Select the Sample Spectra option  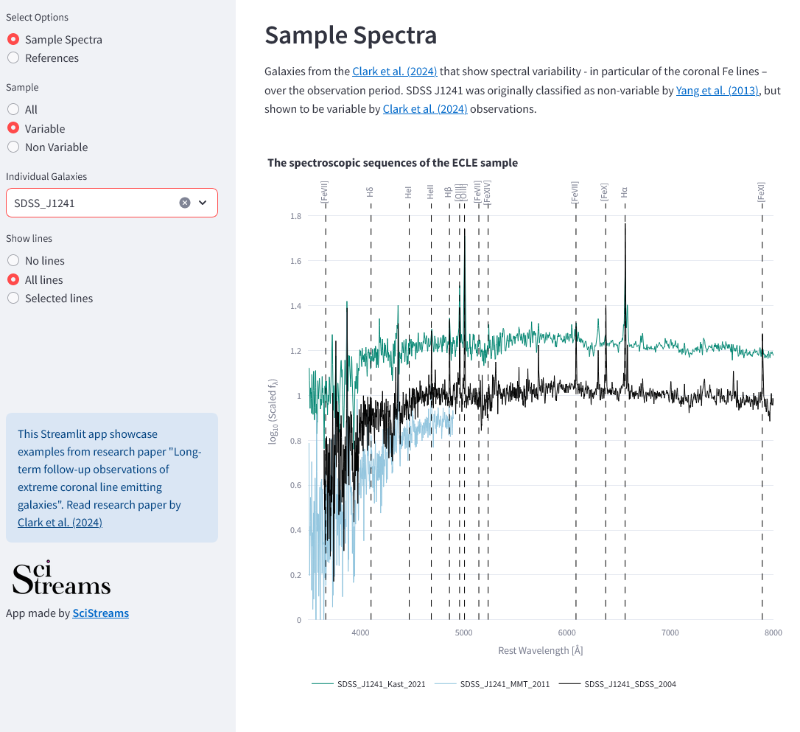pos(55,40)
